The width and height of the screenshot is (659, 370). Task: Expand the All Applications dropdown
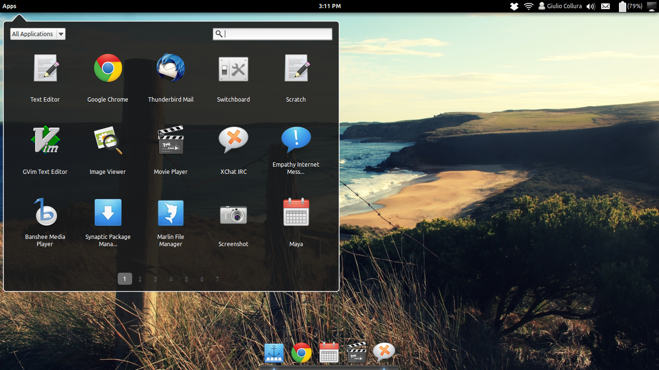[x=38, y=34]
